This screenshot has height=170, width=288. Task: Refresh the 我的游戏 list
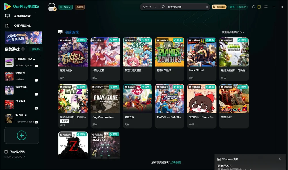pyautogui.click(x=23, y=49)
